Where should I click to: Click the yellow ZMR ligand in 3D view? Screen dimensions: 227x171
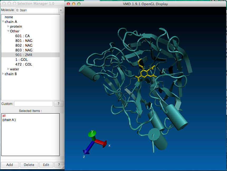[145, 73]
